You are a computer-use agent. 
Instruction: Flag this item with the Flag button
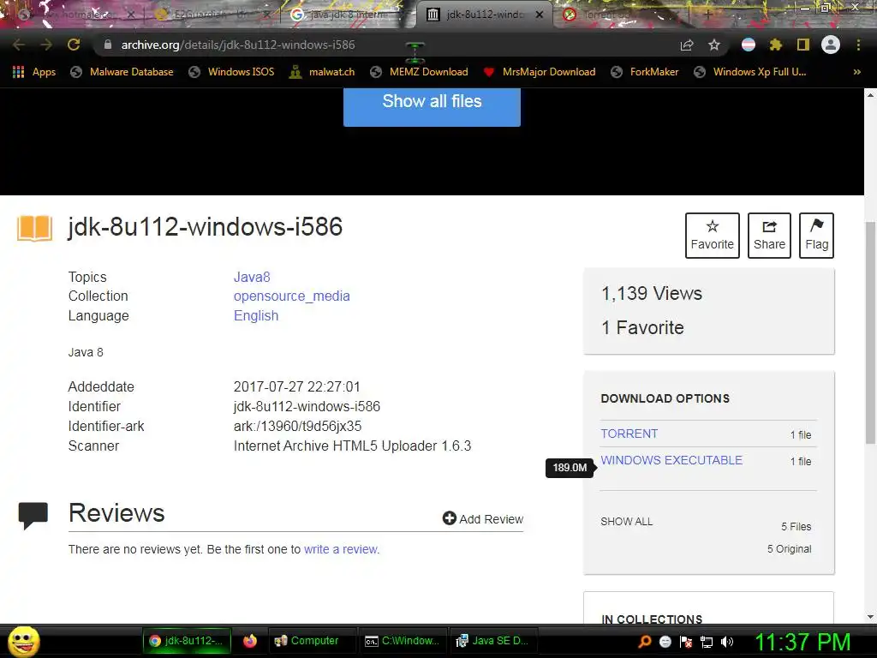tap(816, 236)
